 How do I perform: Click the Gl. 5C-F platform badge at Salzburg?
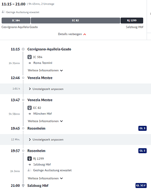point(141,186)
